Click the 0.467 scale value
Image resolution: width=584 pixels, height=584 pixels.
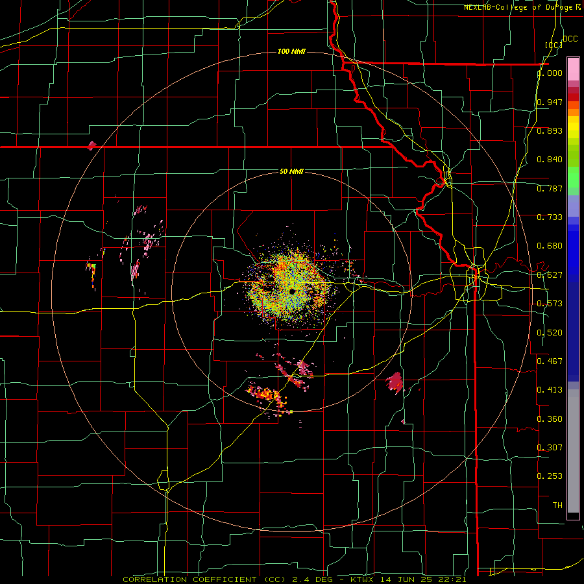coord(550,361)
